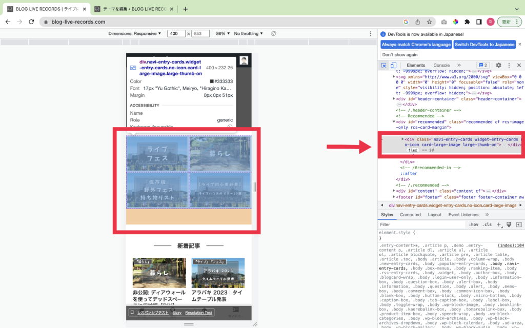
Task: Expand the content div node
Action: tap(394, 191)
